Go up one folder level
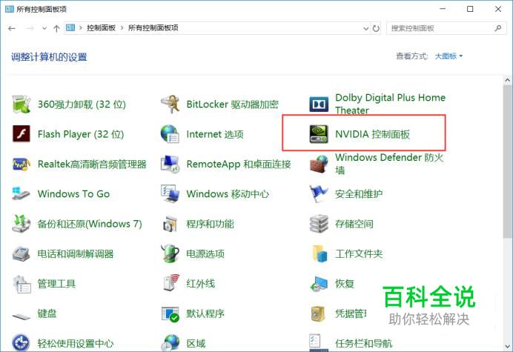Image resolution: width=513 pixels, height=352 pixels. click(56, 28)
